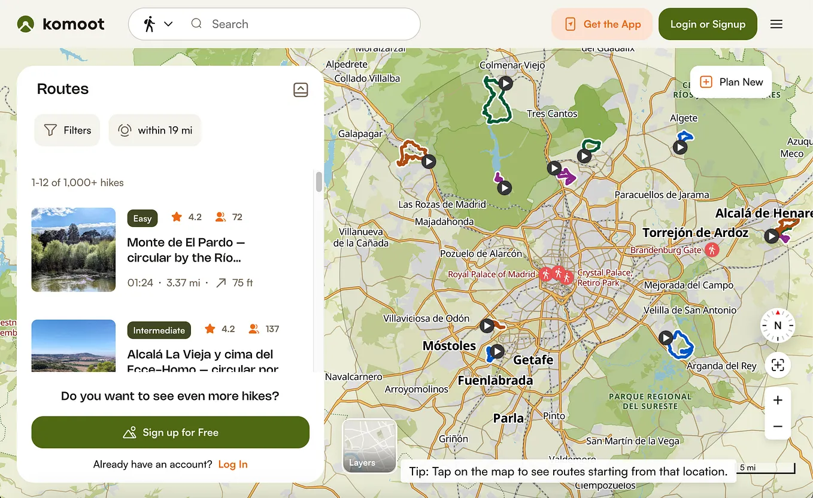Viewport: 813px width, 498px height.
Task: Click the Tres Cantos map label
Action: pos(552,114)
